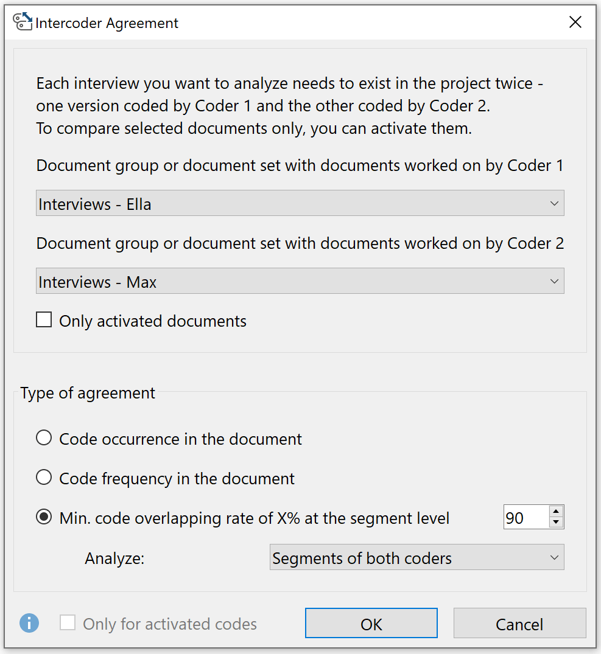This screenshot has height=654, width=601.
Task: Open Coder 2 Interviews - Max dropdown
Action: [300, 280]
